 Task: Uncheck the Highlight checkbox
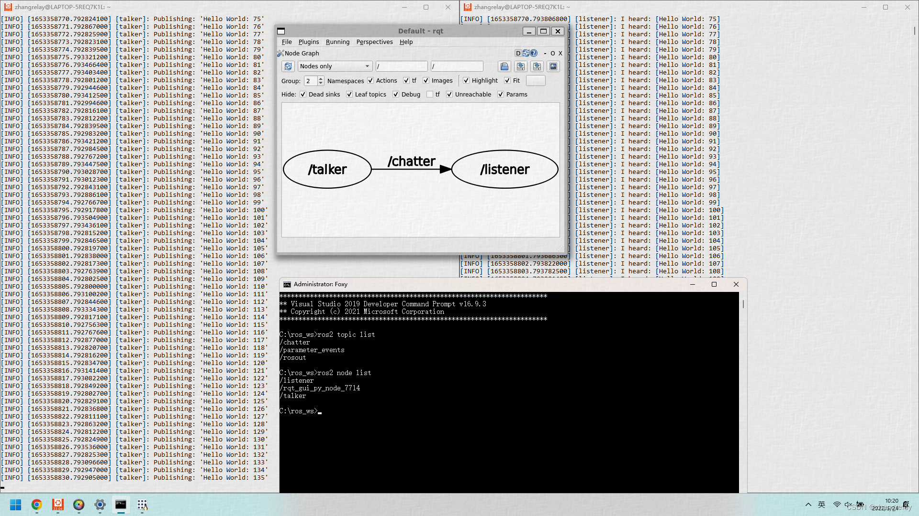(x=466, y=81)
